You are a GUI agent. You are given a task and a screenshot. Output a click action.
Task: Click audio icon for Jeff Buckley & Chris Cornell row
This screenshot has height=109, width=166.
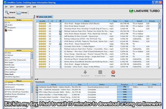pyautogui.click(x=60, y=36)
